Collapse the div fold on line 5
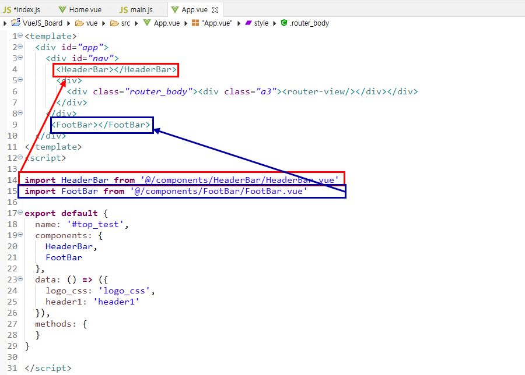Viewport: 525px width, 375px height. pyautogui.click(x=20, y=80)
